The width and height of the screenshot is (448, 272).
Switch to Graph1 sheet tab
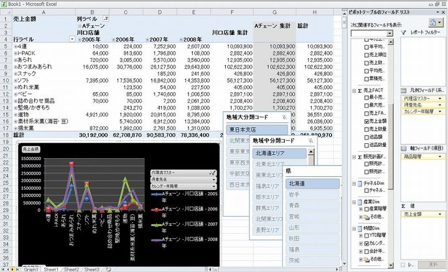(x=30, y=270)
